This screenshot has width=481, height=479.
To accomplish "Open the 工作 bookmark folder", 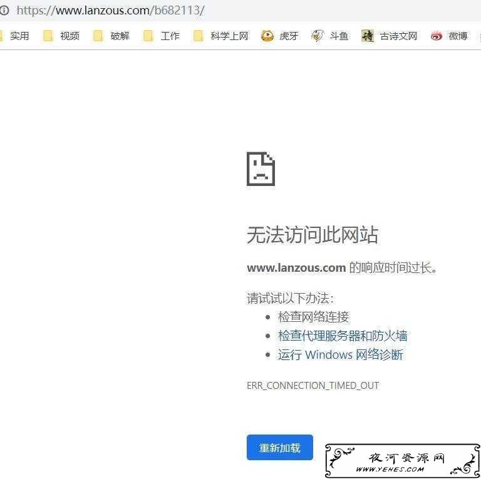I will click(x=162, y=36).
